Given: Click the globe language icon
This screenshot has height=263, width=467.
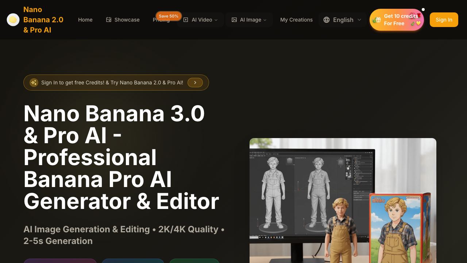Looking at the screenshot, I should (327, 20).
